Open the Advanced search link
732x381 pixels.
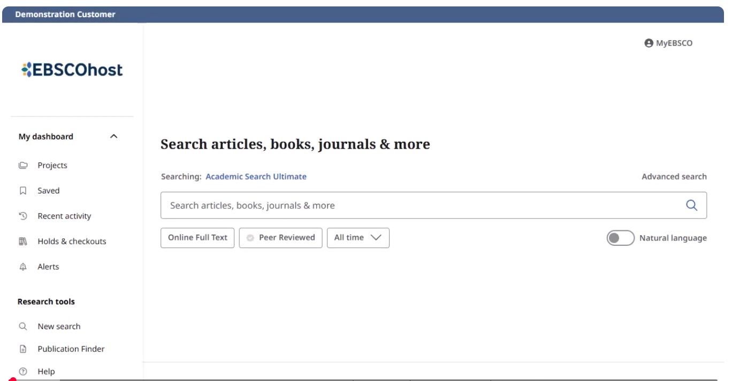pos(674,176)
